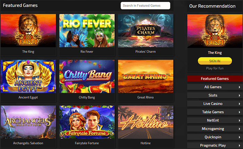Expand the All Games arrow
Image resolution: width=243 pixels, height=149 pixels.
coord(239,87)
